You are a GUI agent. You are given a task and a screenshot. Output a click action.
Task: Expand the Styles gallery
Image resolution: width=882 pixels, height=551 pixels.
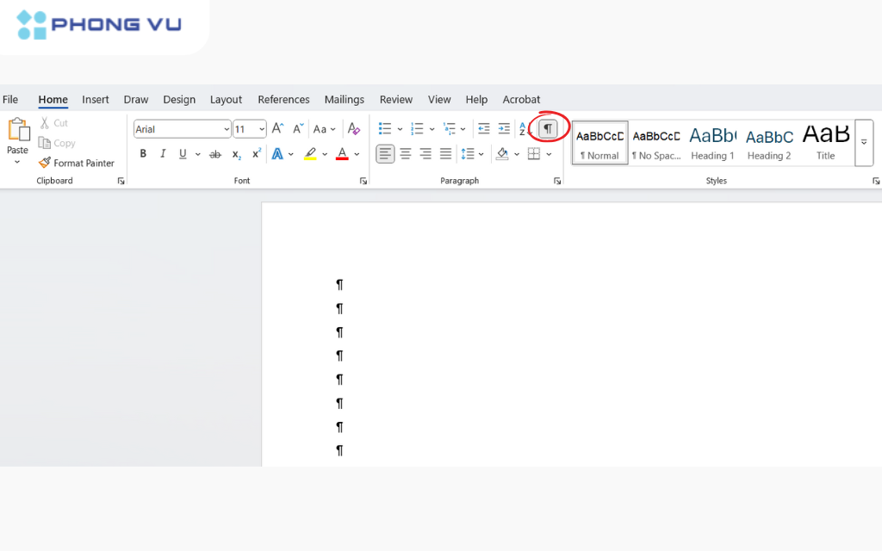click(x=864, y=143)
